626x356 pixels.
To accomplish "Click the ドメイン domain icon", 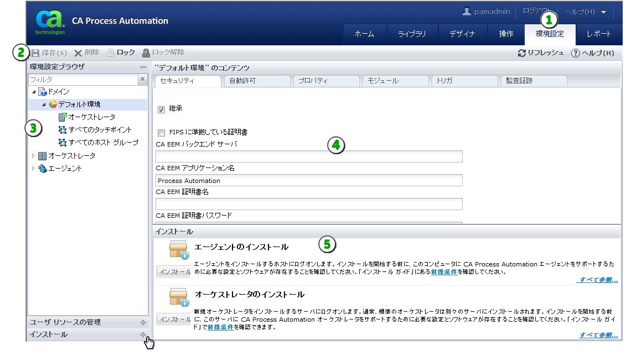I will [x=42, y=92].
